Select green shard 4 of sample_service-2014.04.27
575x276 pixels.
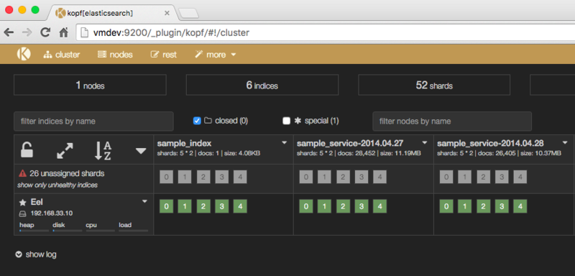(380, 206)
